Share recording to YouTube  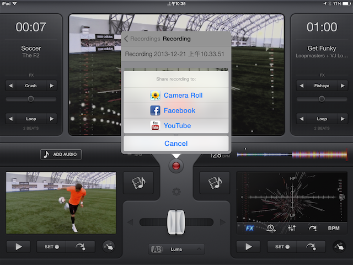(x=176, y=126)
